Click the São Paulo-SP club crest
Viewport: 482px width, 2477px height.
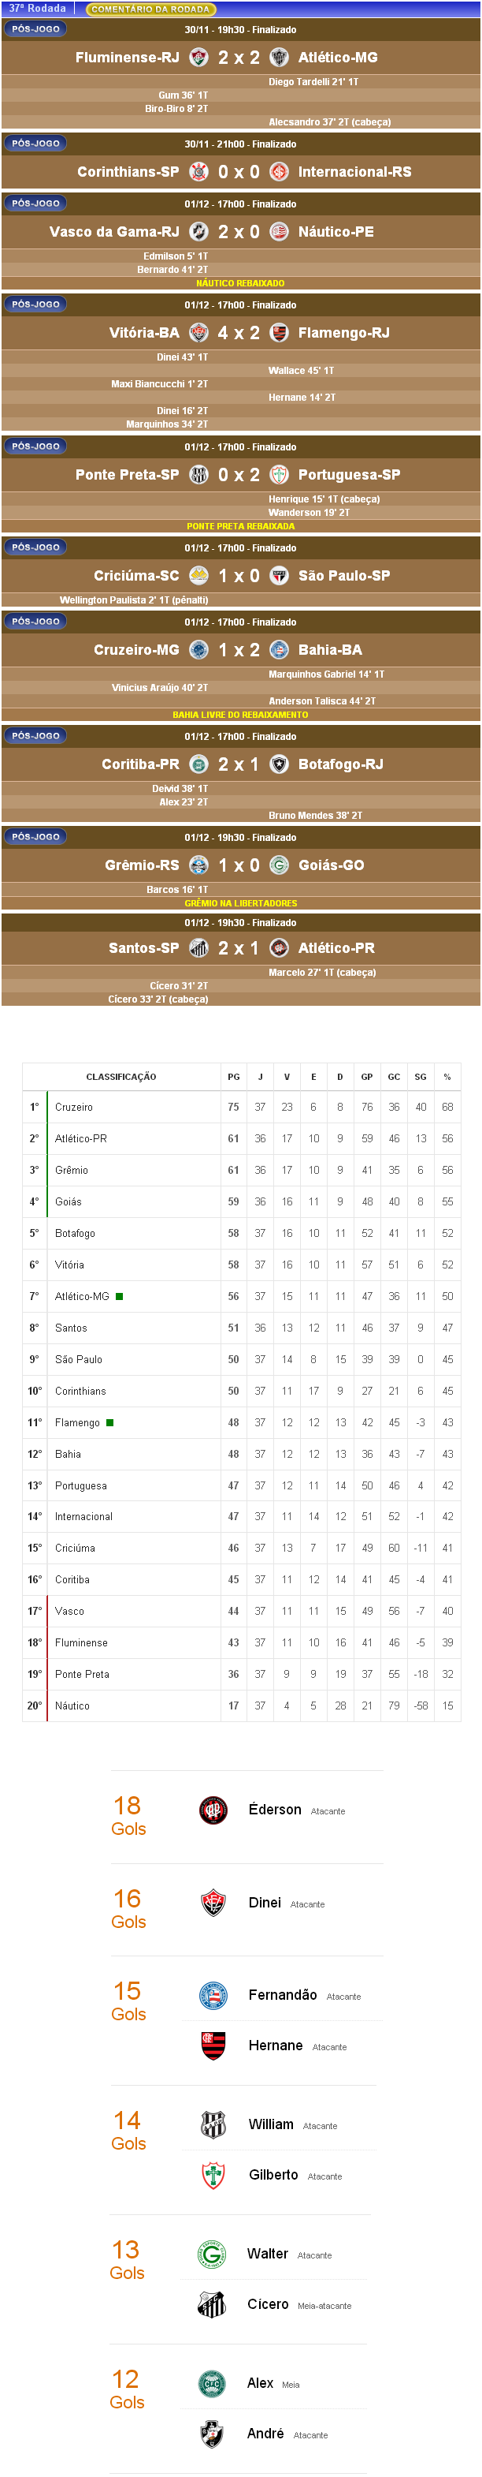280,576
